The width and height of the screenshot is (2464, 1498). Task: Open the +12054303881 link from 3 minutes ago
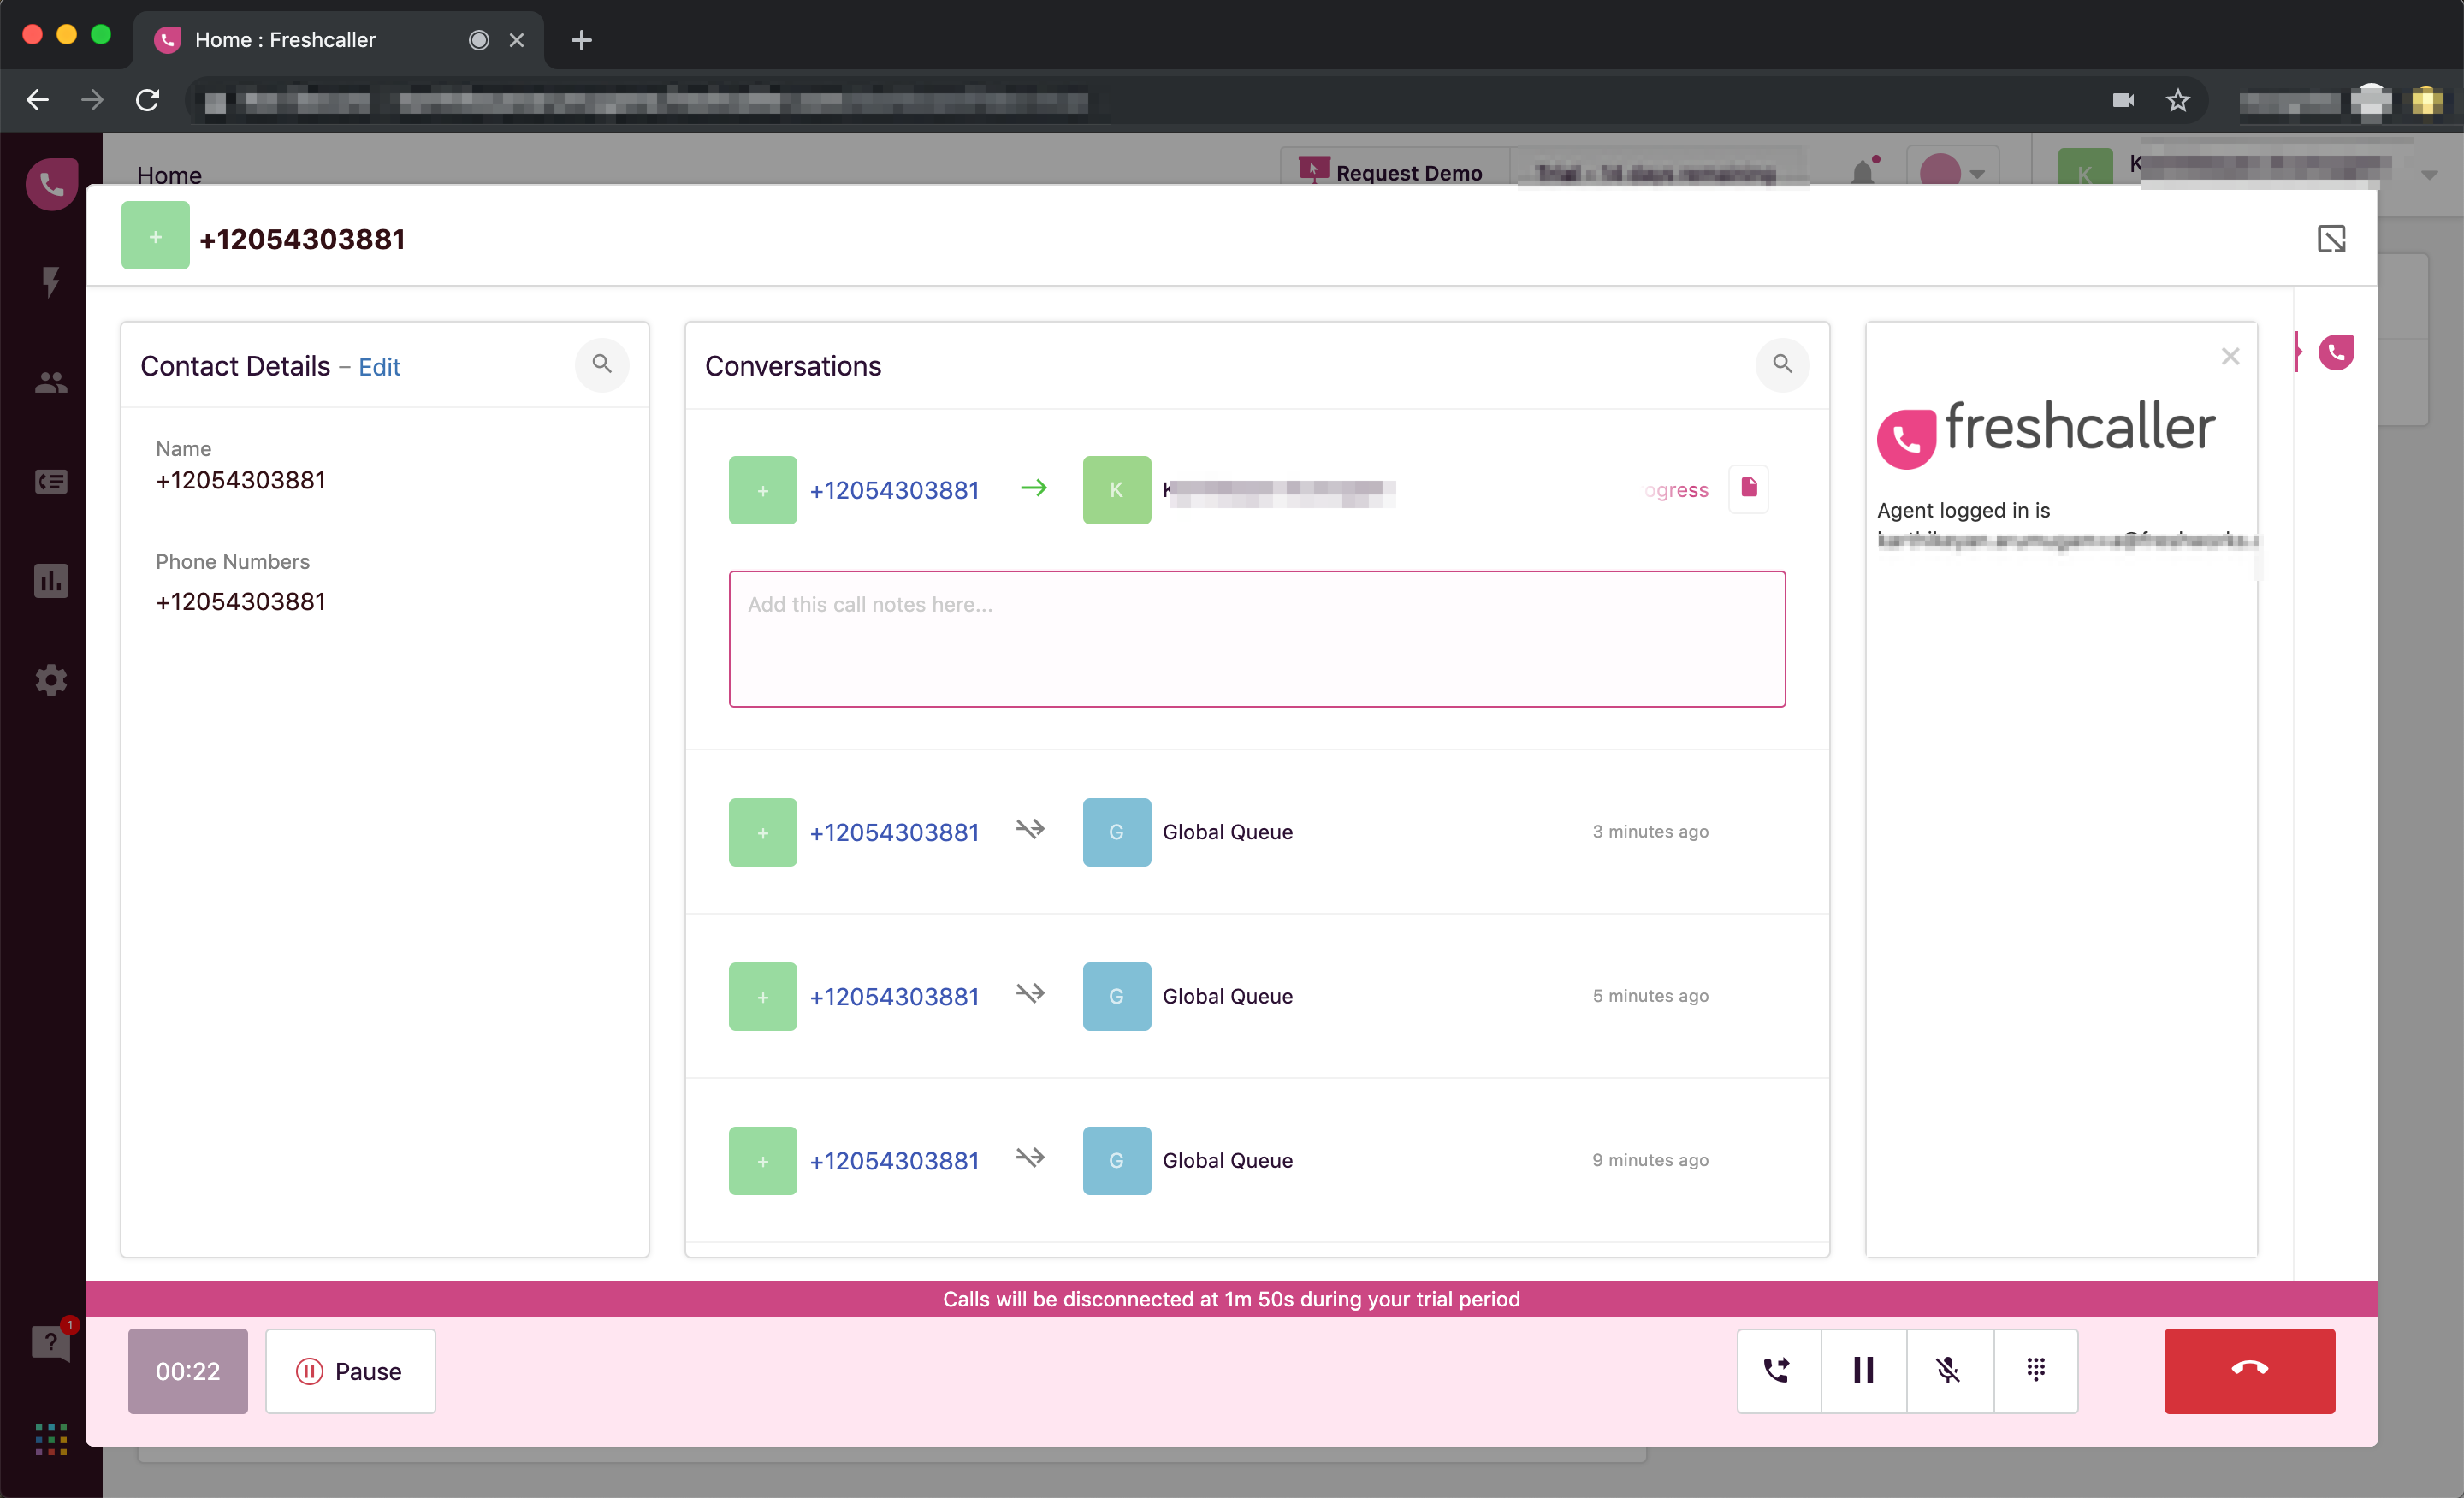894,832
